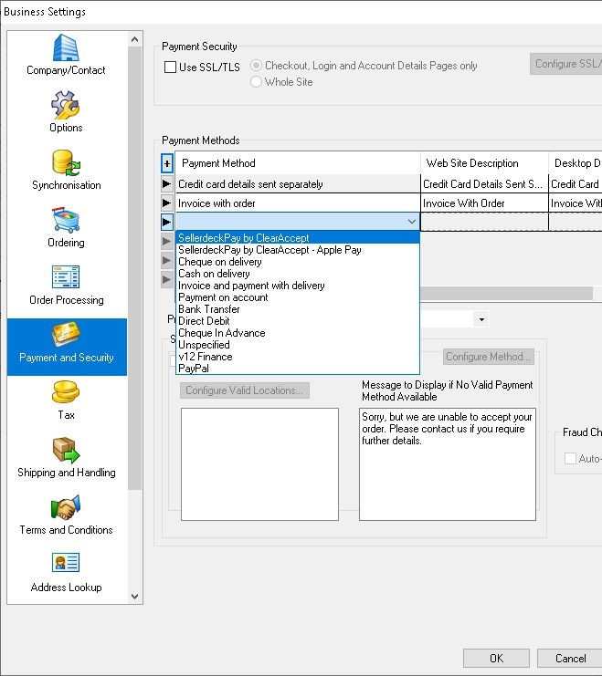Select Payment on account option
The height and width of the screenshot is (676, 602).
[298, 297]
